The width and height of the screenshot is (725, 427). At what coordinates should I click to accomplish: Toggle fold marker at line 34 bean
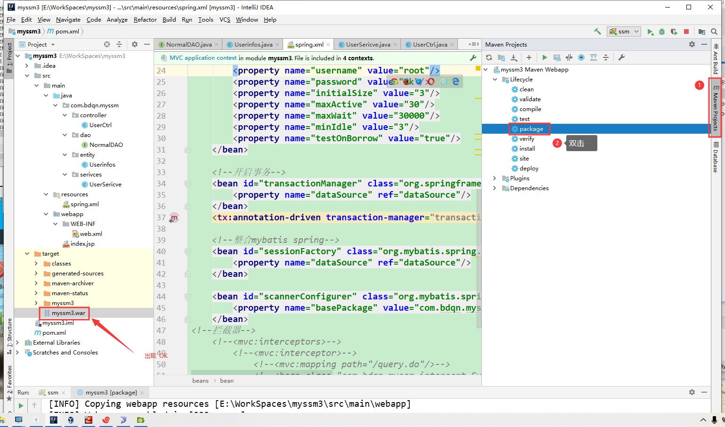pyautogui.click(x=187, y=184)
